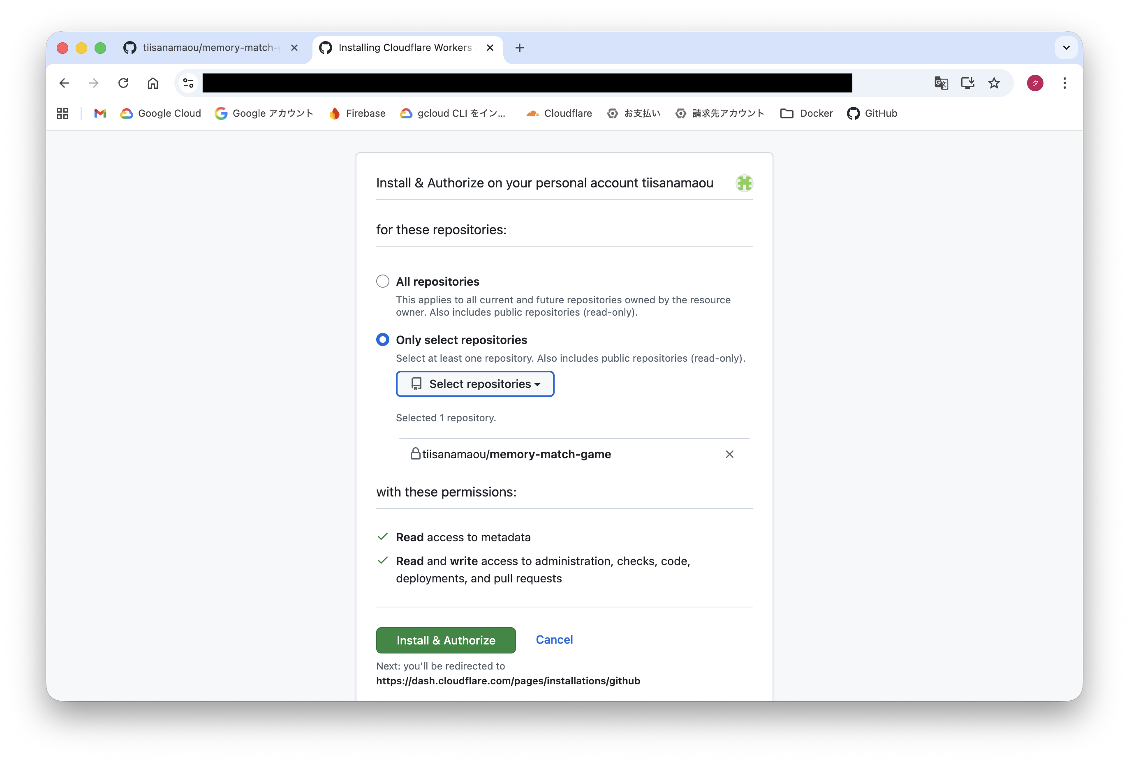Open the Gmail bookmark icon
1129x762 pixels.
[100, 113]
